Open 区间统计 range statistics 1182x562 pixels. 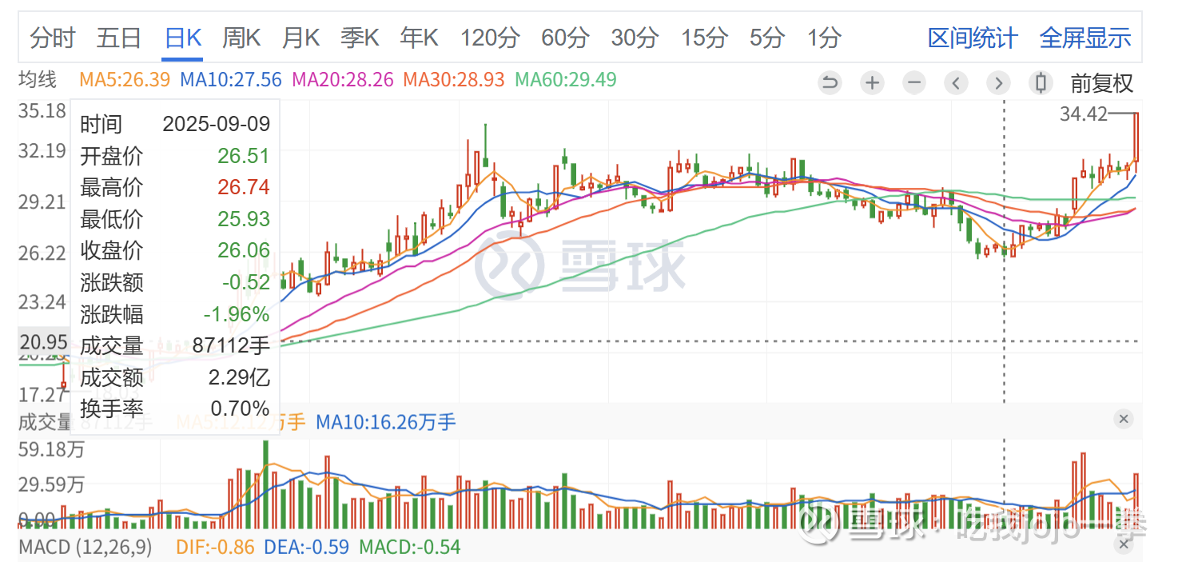[x=973, y=38]
